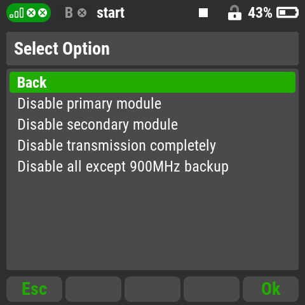Click the Select Option title bar
305x305 pixels.
click(x=152, y=48)
